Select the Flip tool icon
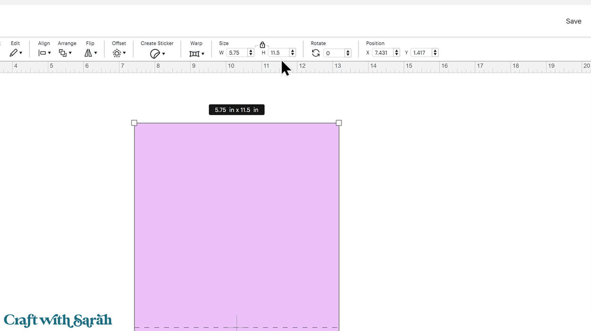This screenshot has width=591, height=331. click(88, 53)
